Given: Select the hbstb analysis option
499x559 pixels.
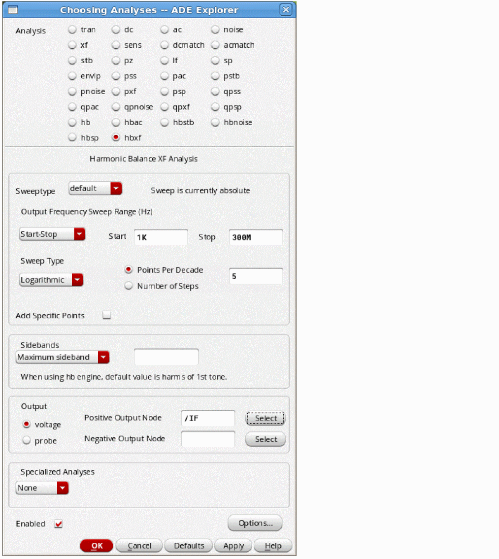Looking at the screenshot, I should point(165,122).
